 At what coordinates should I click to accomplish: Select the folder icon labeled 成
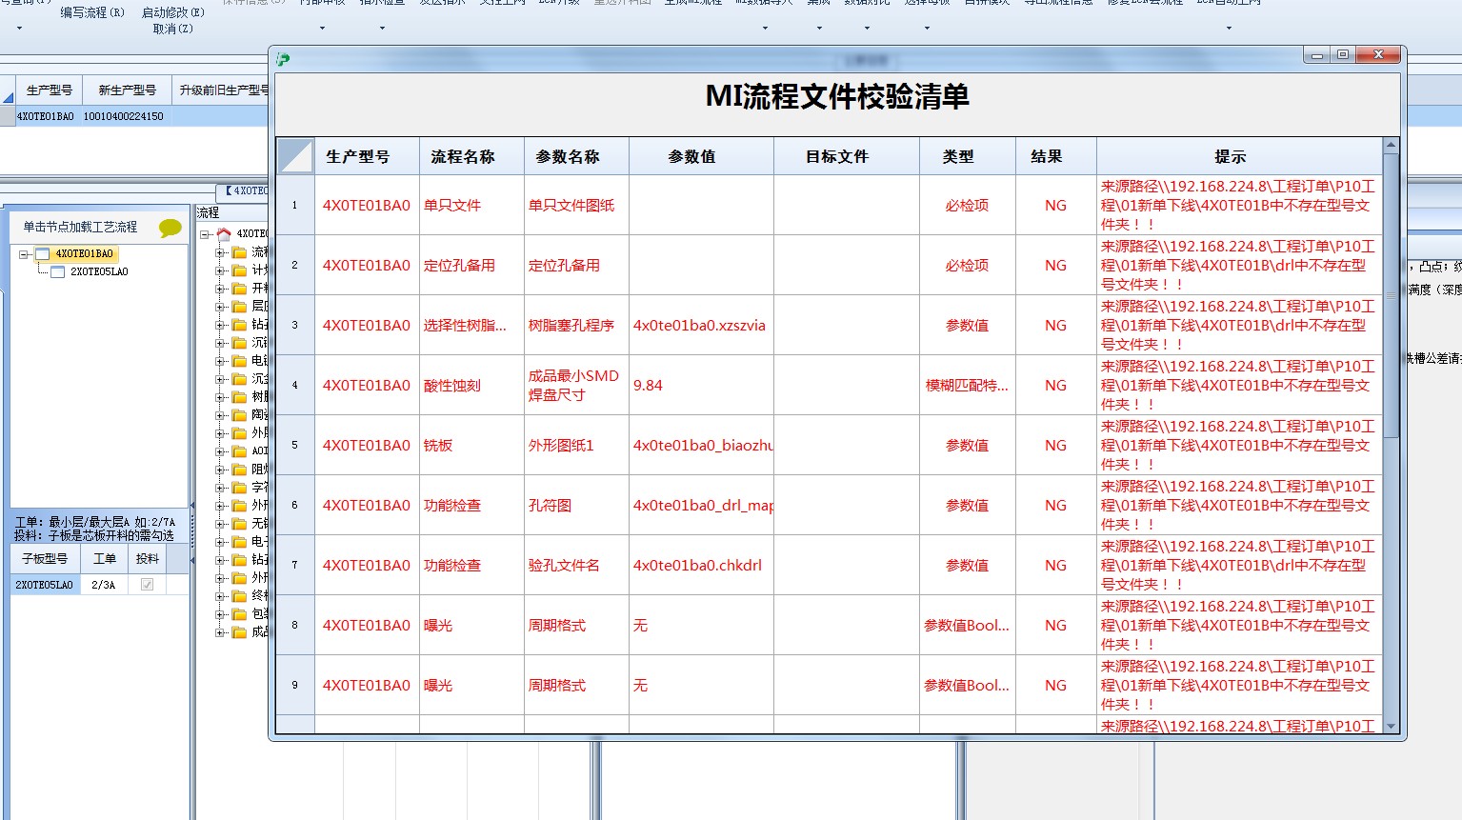[239, 632]
